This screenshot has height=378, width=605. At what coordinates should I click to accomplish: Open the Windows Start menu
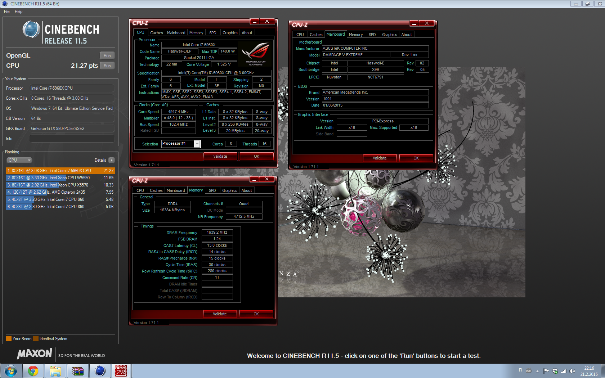click(x=10, y=371)
